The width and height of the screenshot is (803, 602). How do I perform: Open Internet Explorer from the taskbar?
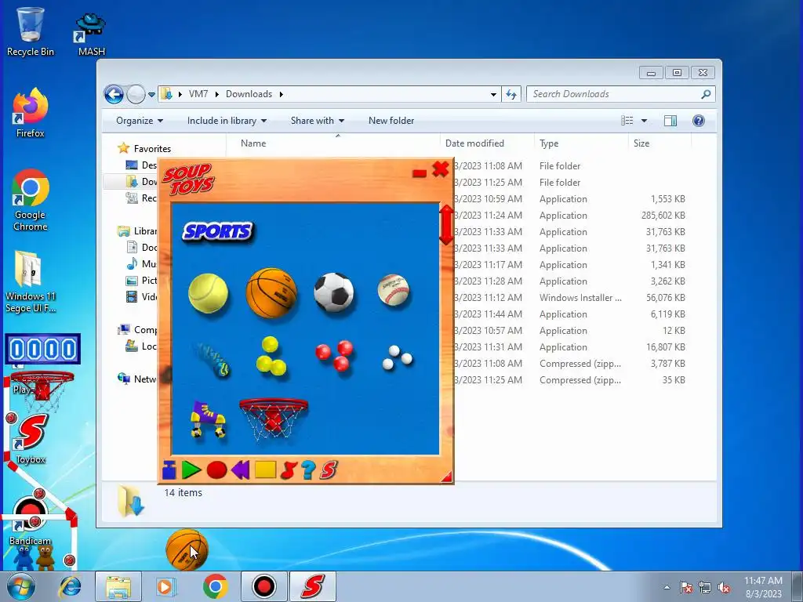tap(70, 586)
